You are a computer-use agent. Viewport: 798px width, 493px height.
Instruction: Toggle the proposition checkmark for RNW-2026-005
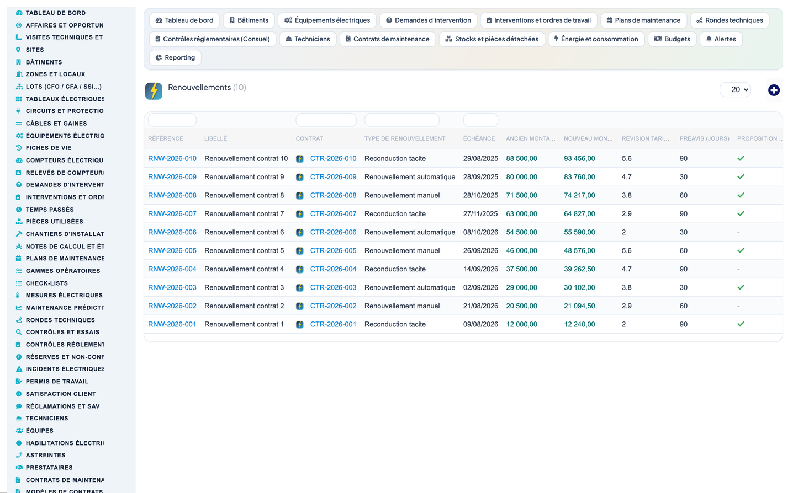(x=741, y=250)
